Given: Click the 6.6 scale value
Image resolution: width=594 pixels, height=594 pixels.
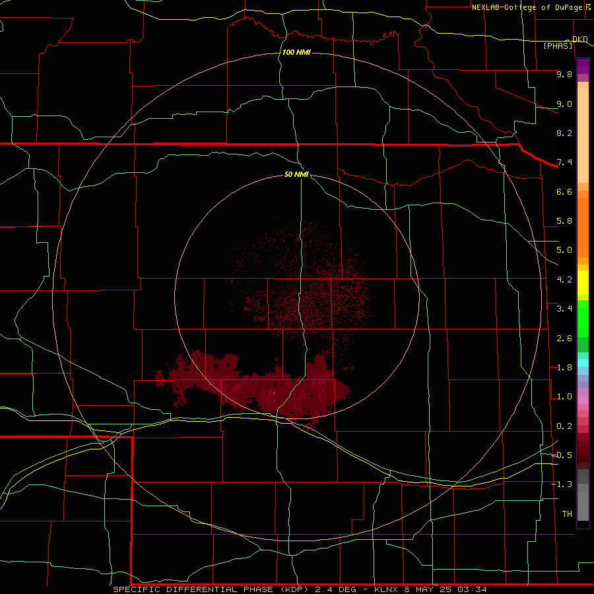Looking at the screenshot, I should pos(564,191).
